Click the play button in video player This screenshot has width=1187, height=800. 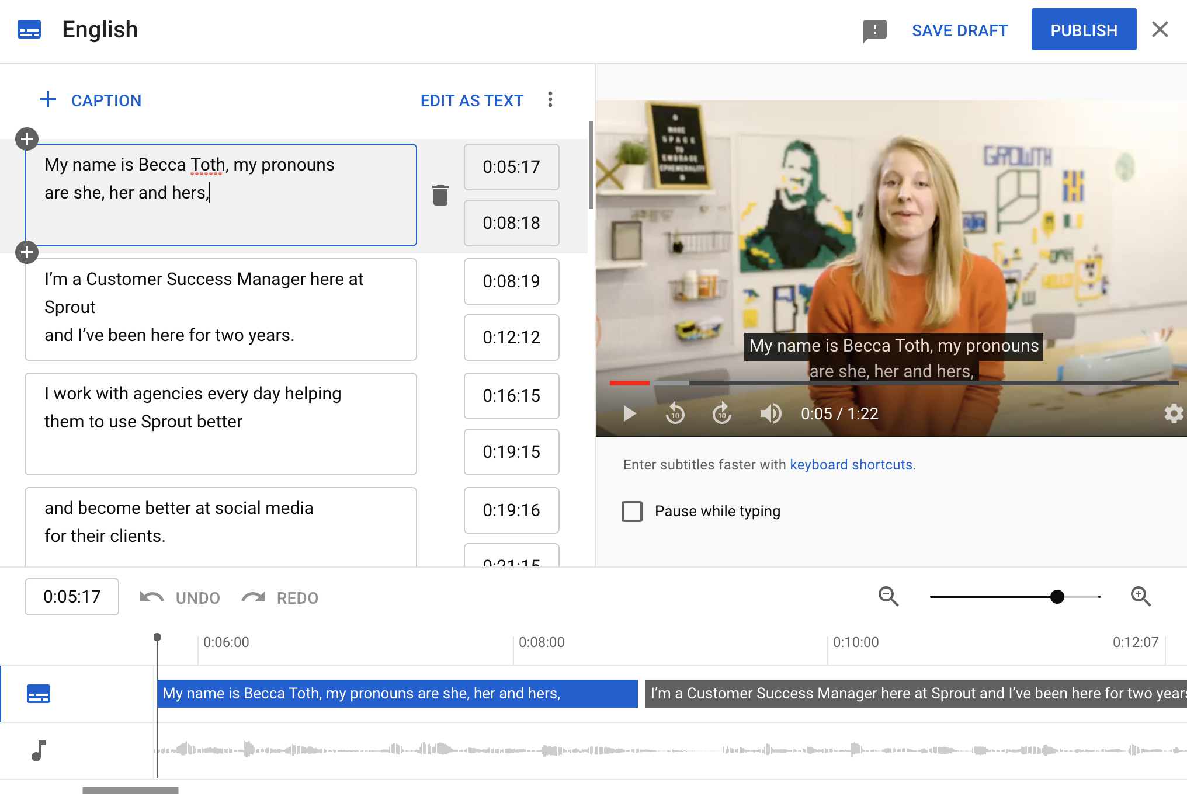tap(629, 412)
